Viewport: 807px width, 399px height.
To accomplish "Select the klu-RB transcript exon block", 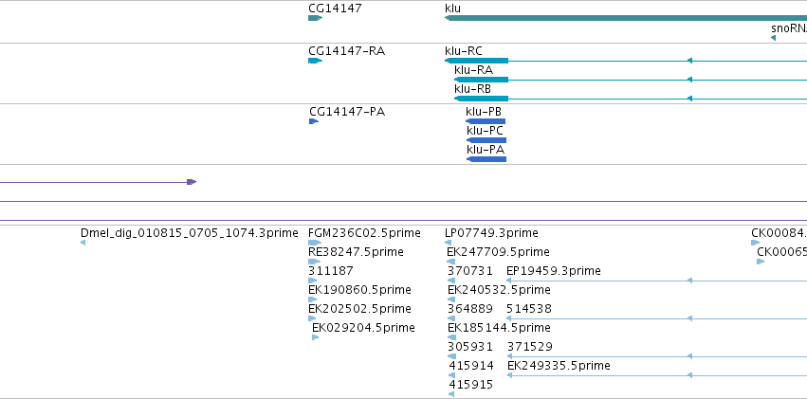I will [481, 99].
